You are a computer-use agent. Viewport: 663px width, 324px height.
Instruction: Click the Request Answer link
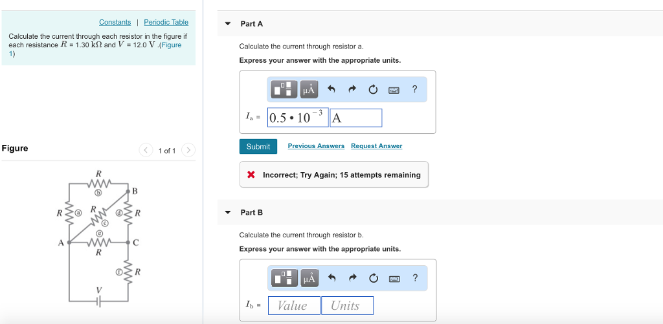[x=376, y=146]
